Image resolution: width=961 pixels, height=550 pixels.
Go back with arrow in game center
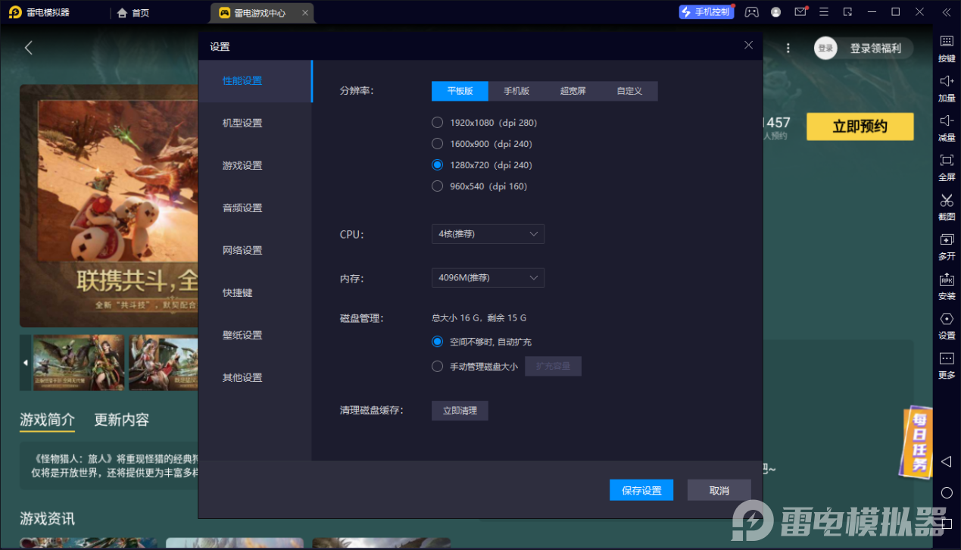(29, 48)
